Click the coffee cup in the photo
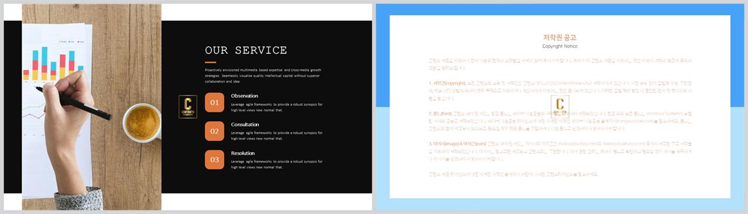Viewport: 748px width, 214px height. [x=142, y=122]
